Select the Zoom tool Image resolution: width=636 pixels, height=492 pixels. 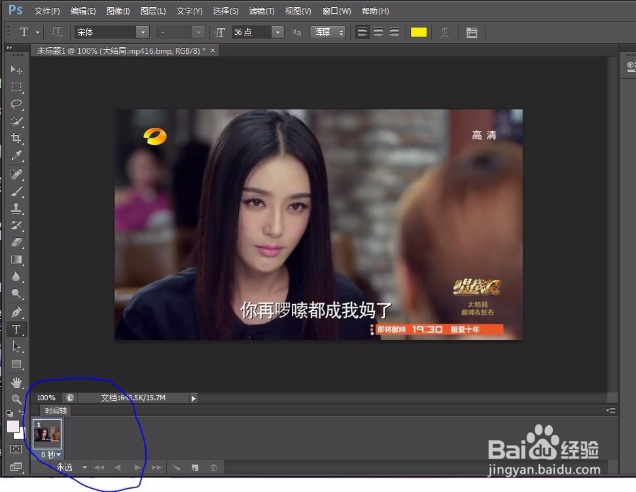pyautogui.click(x=16, y=399)
